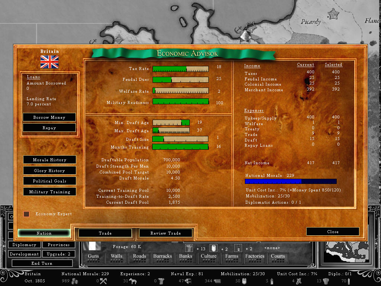Adjust the Draft Size slider

[x=180, y=139]
